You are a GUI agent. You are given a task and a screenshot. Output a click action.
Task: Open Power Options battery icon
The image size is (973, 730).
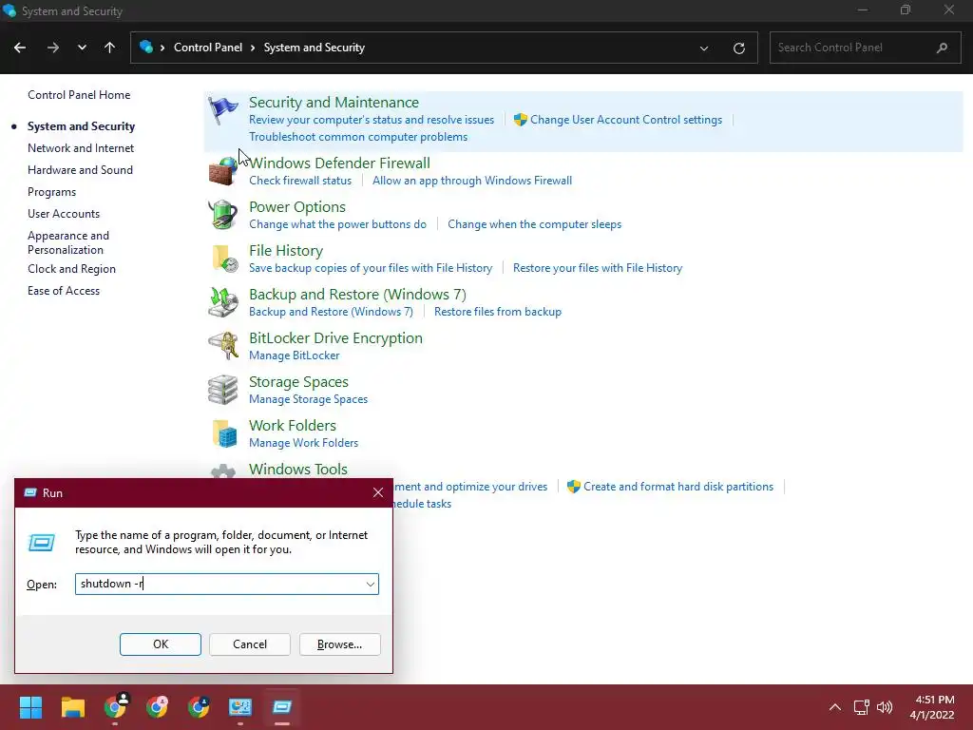pyautogui.click(x=222, y=215)
